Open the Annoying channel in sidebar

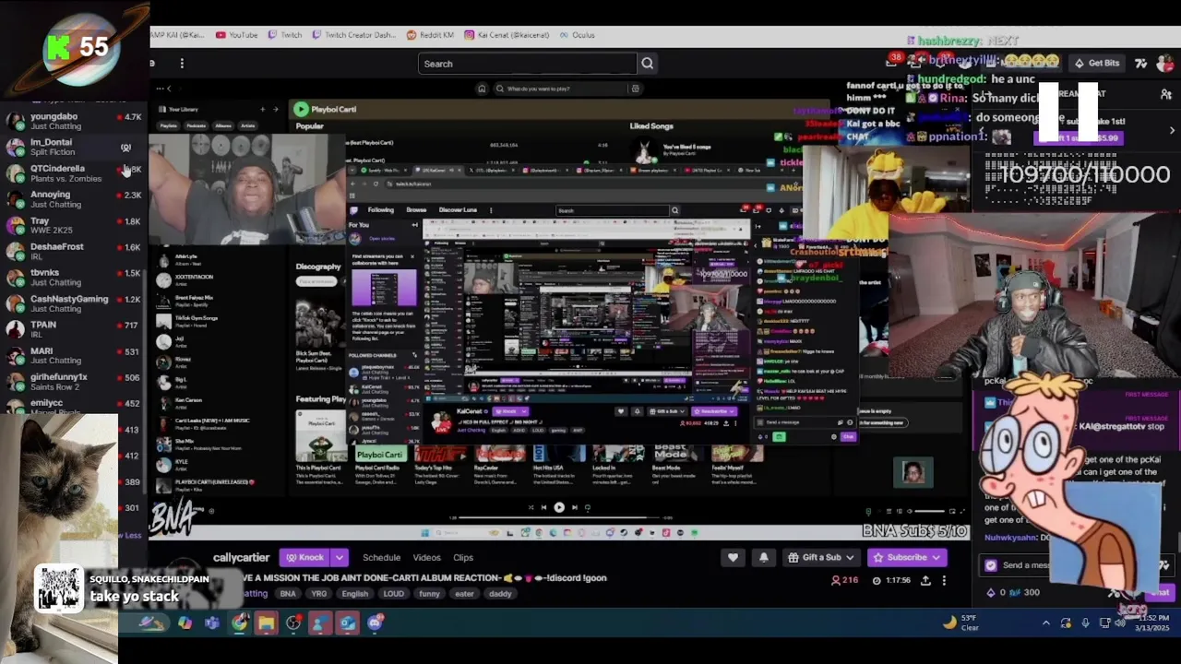74,199
